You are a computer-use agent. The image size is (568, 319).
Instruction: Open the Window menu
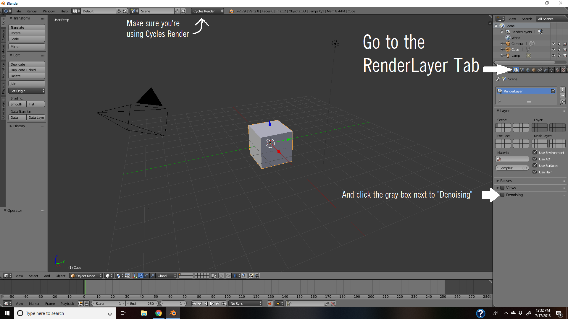49,11
